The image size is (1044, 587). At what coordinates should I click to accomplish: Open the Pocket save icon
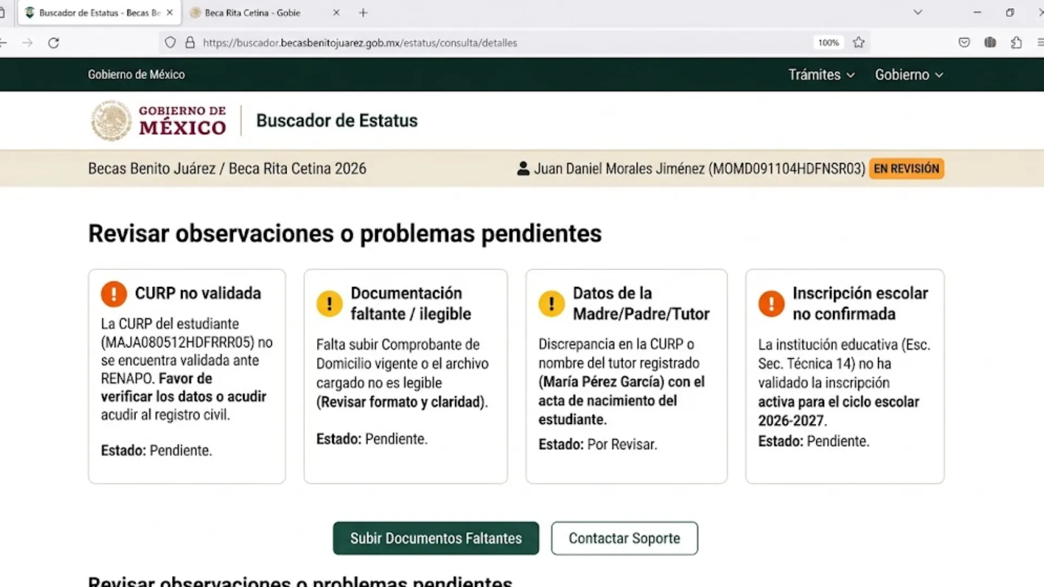point(964,42)
